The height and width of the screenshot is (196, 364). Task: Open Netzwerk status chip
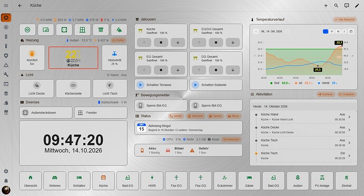195,116
